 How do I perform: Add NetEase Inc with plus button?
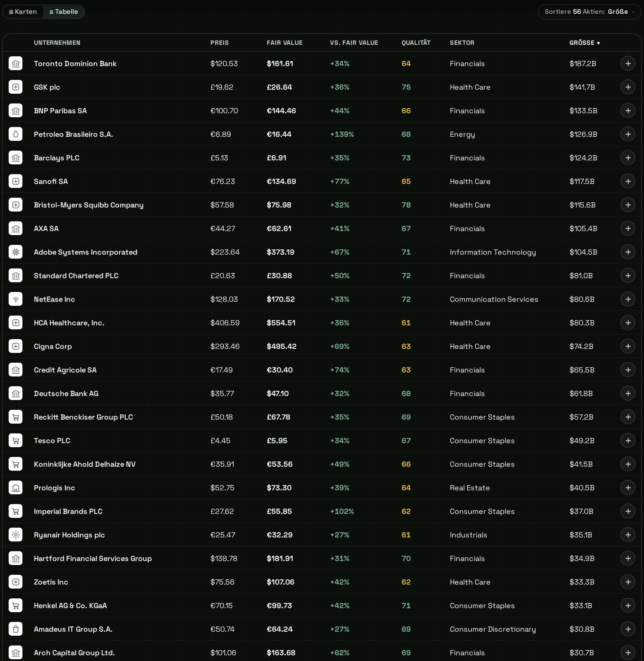pos(628,299)
